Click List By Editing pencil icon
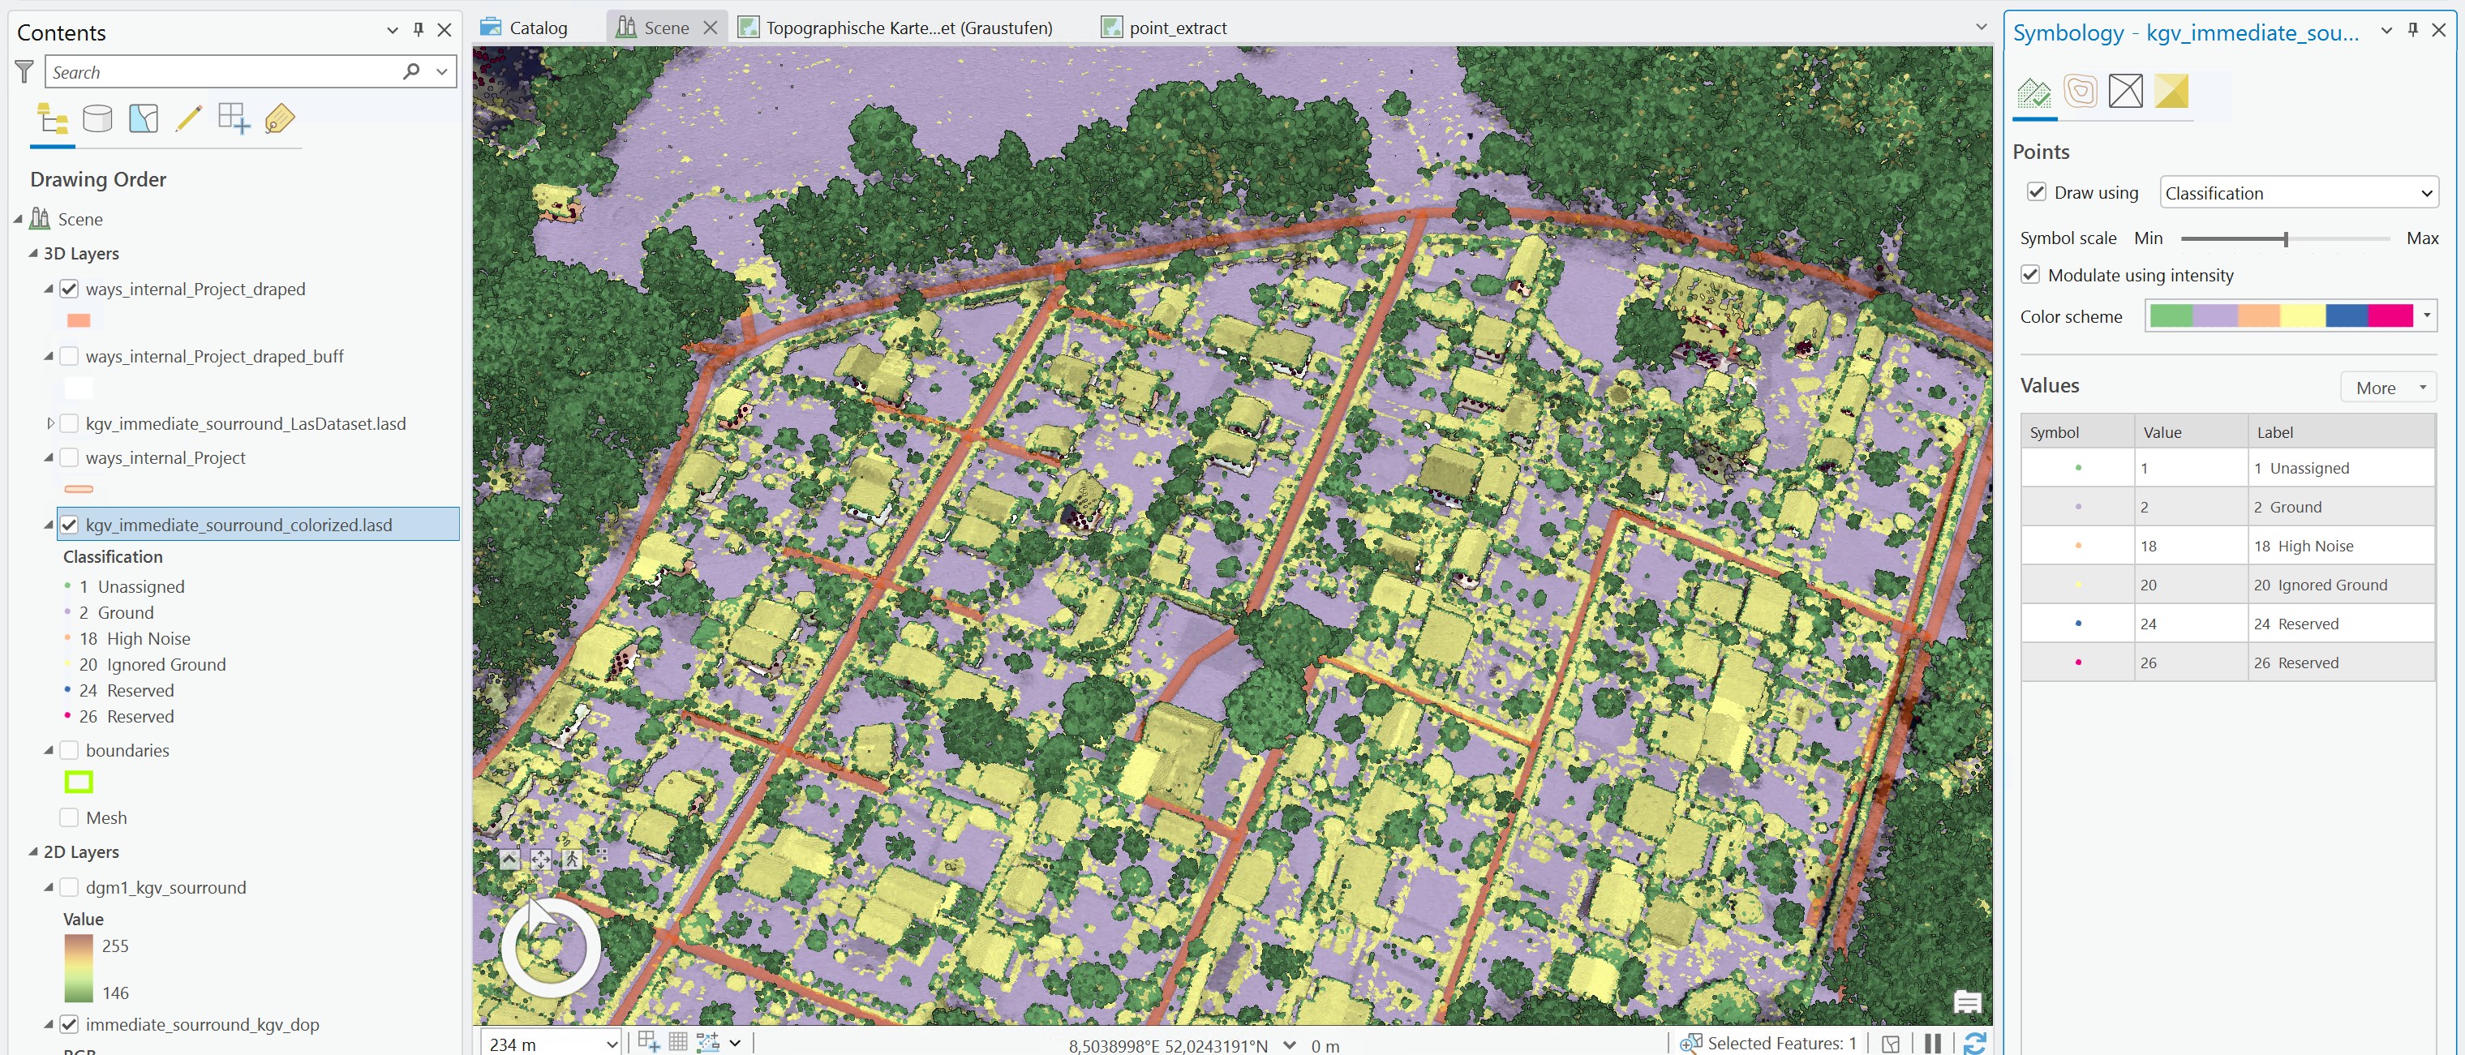This screenshot has height=1055, width=2465. [x=188, y=119]
